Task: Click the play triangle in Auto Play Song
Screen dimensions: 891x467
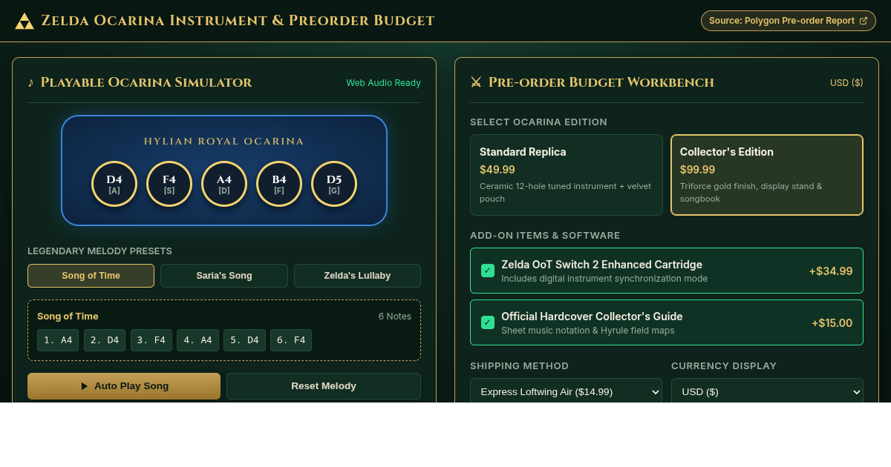Action: [85, 386]
